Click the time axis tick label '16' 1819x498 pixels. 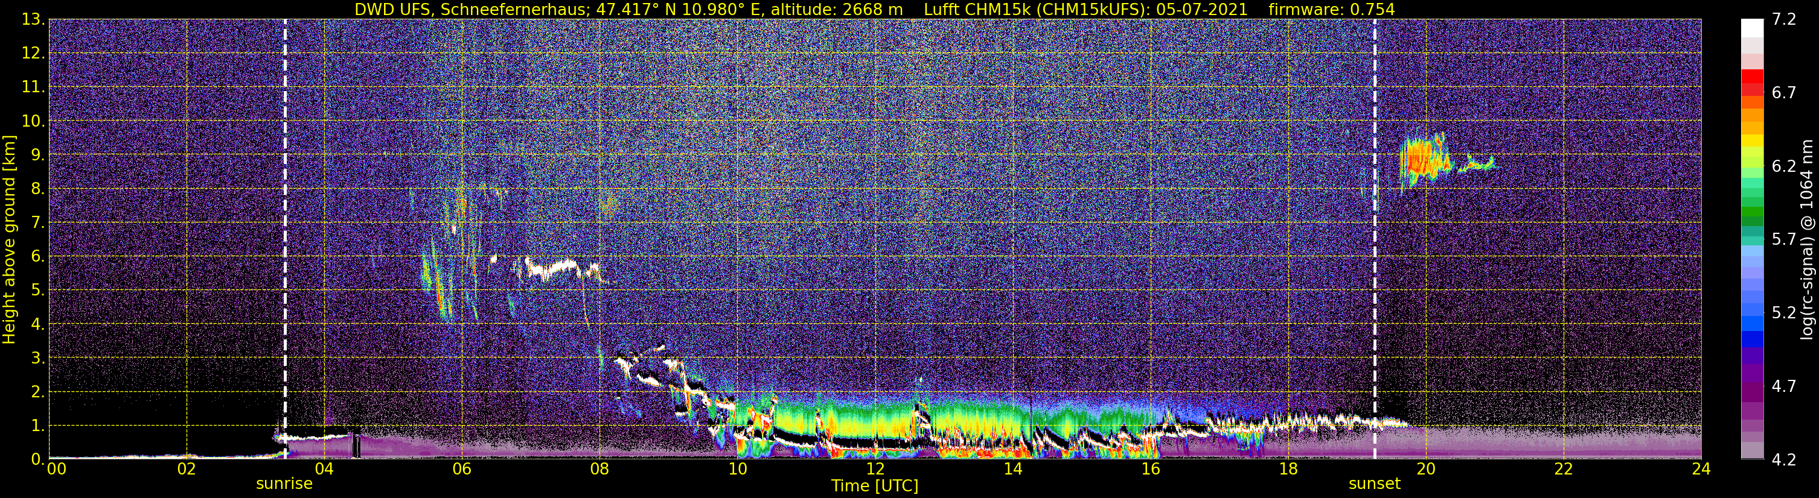[x=1150, y=469]
